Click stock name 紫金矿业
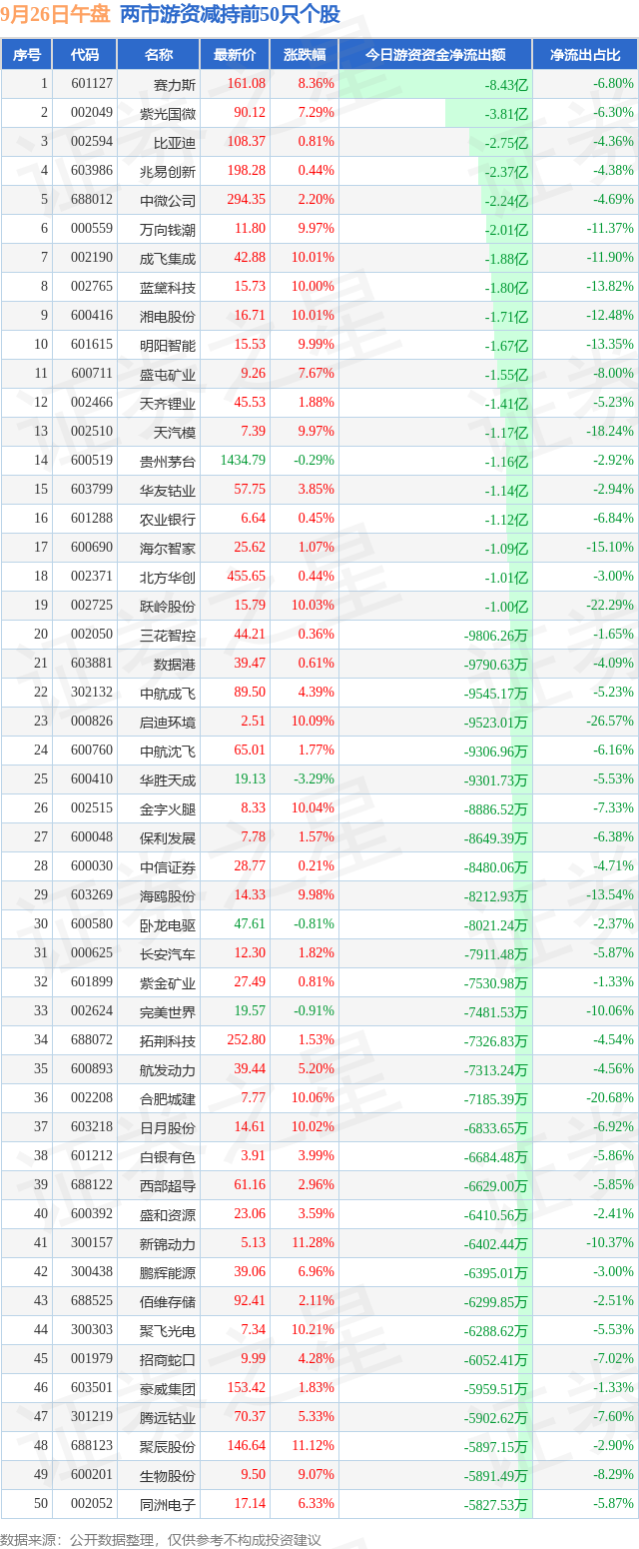 pos(168,982)
